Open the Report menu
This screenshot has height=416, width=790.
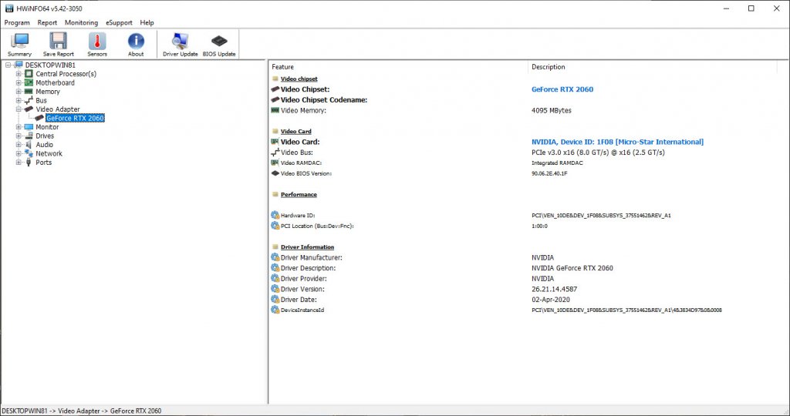point(47,22)
